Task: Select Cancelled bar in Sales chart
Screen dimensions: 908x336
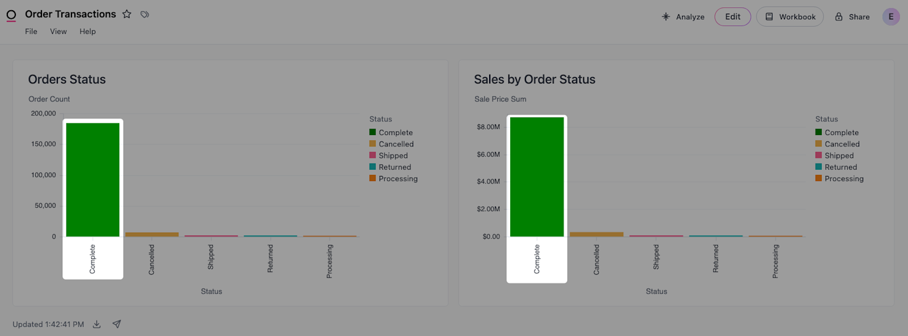Action: tap(596, 234)
